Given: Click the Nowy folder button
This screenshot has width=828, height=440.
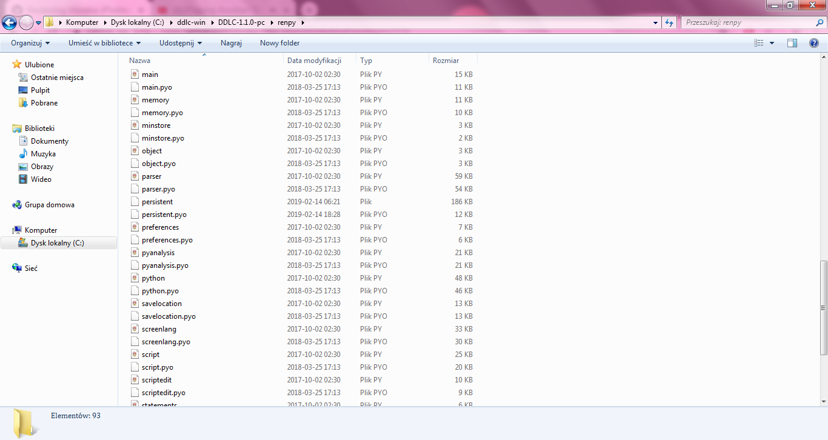Looking at the screenshot, I should tap(279, 42).
